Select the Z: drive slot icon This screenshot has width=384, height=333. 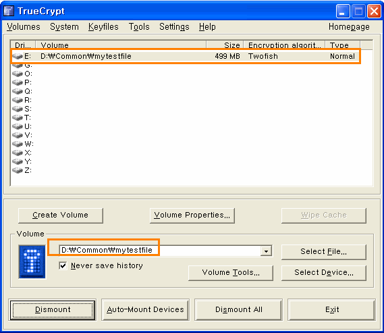[x=18, y=170]
